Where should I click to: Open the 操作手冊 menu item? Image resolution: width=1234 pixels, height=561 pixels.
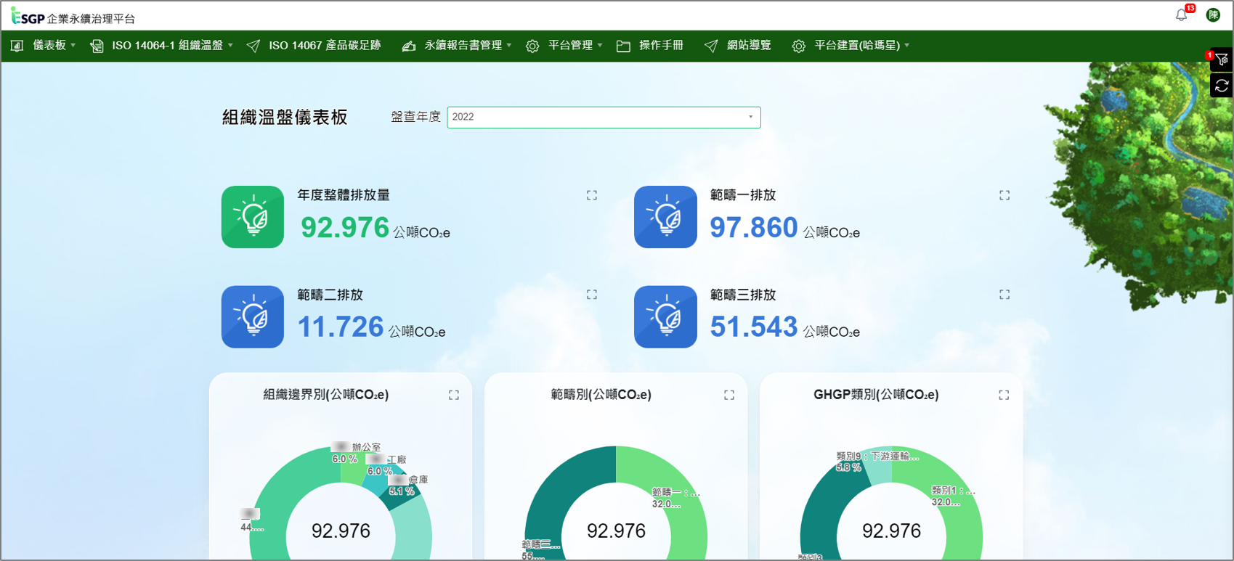[x=650, y=46]
